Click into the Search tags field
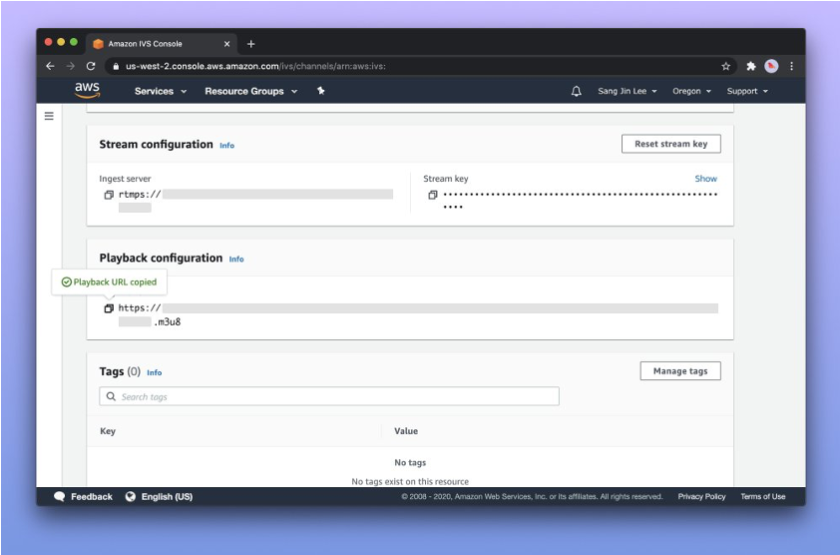Image resolution: width=840 pixels, height=555 pixels. tap(329, 396)
